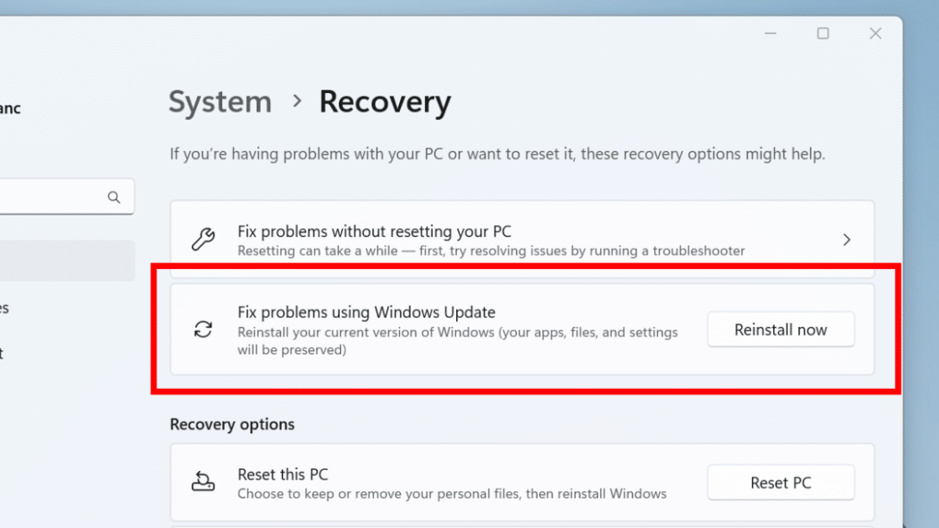This screenshot has height=528, width=939.
Task: Click the Recovery page heading
Action: (385, 102)
